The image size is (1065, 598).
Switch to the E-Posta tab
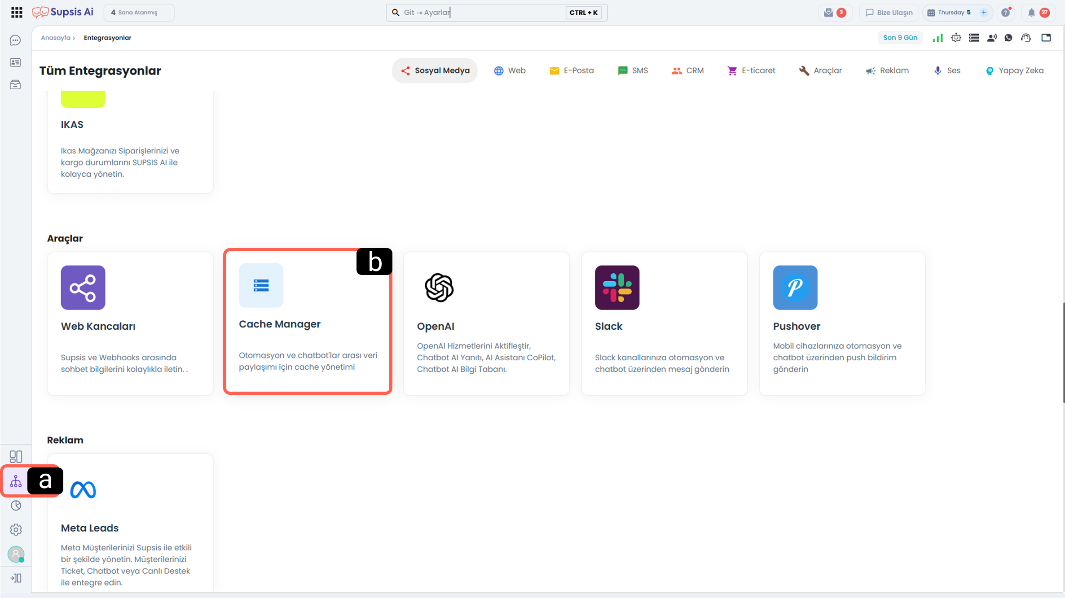click(572, 70)
